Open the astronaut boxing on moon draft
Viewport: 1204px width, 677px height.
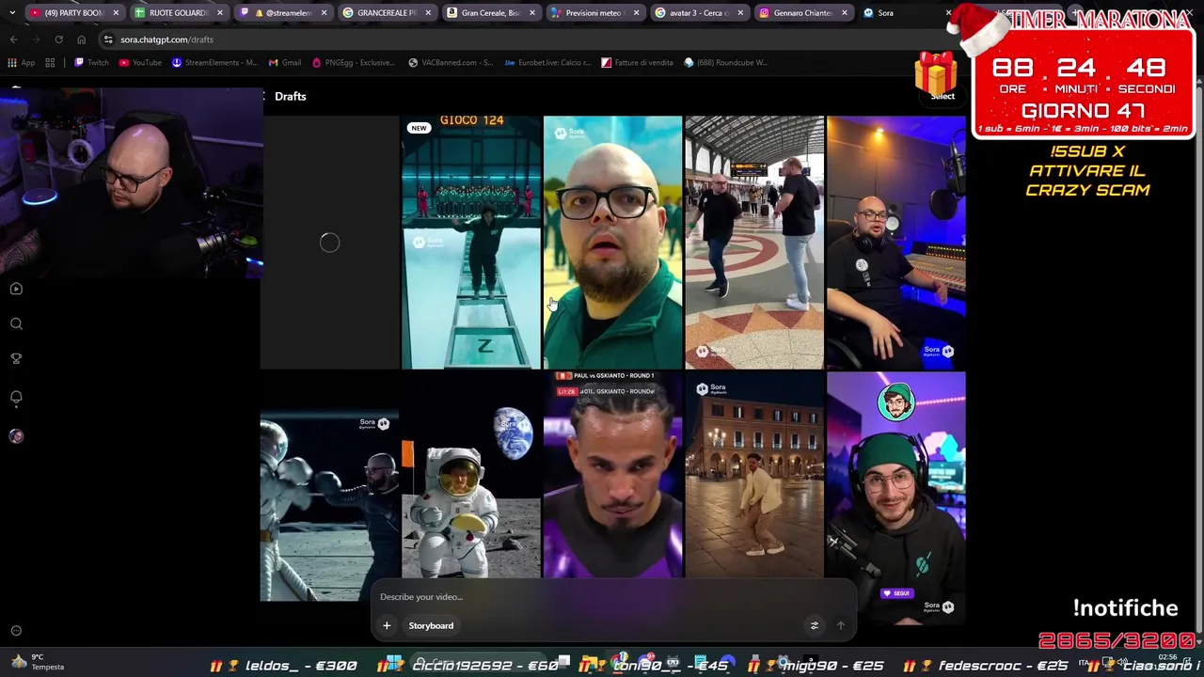[x=329, y=487]
